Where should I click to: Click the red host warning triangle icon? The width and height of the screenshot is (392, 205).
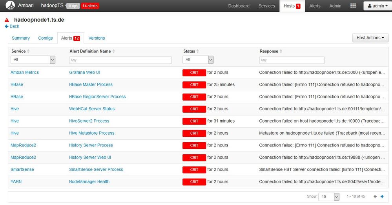(x=7, y=20)
